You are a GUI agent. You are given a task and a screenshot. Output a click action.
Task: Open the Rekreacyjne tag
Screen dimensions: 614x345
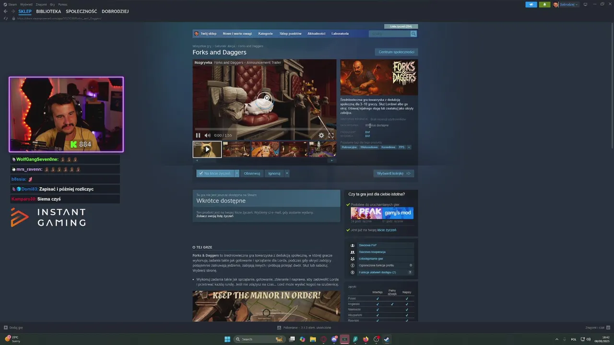pyautogui.click(x=349, y=147)
